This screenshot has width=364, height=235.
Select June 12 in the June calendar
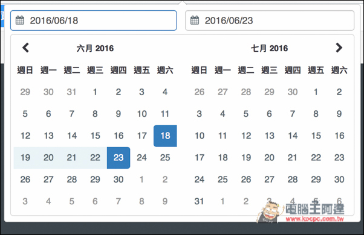click(25, 136)
